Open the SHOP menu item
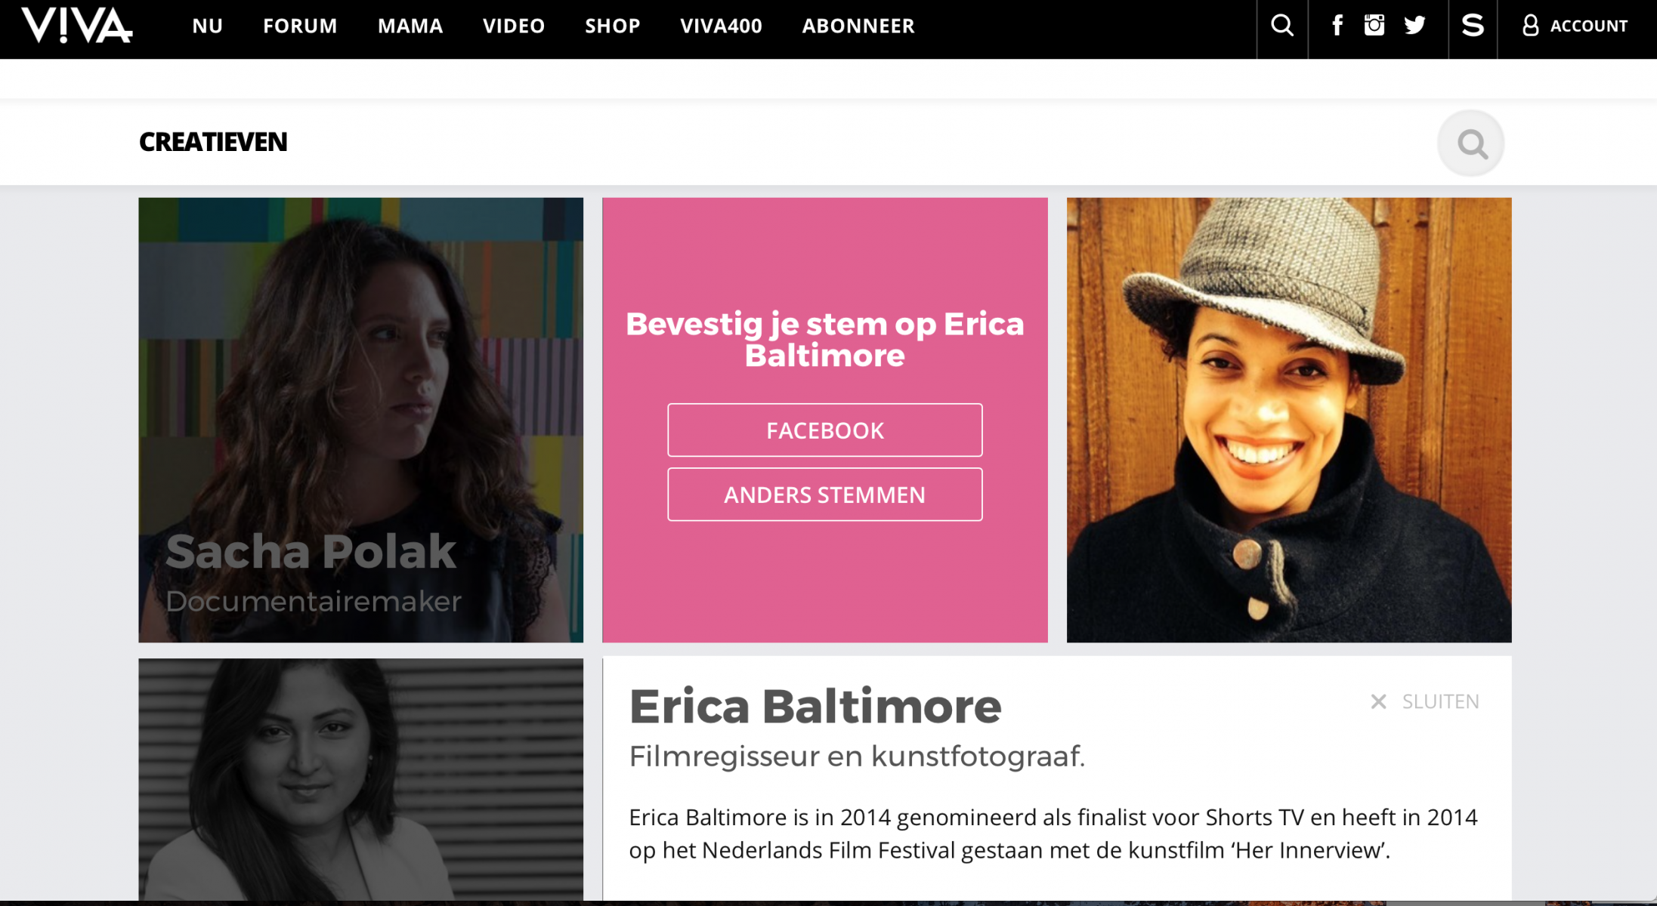 (613, 26)
